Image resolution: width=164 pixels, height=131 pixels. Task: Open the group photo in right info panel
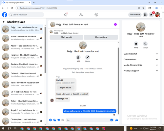(141, 27)
